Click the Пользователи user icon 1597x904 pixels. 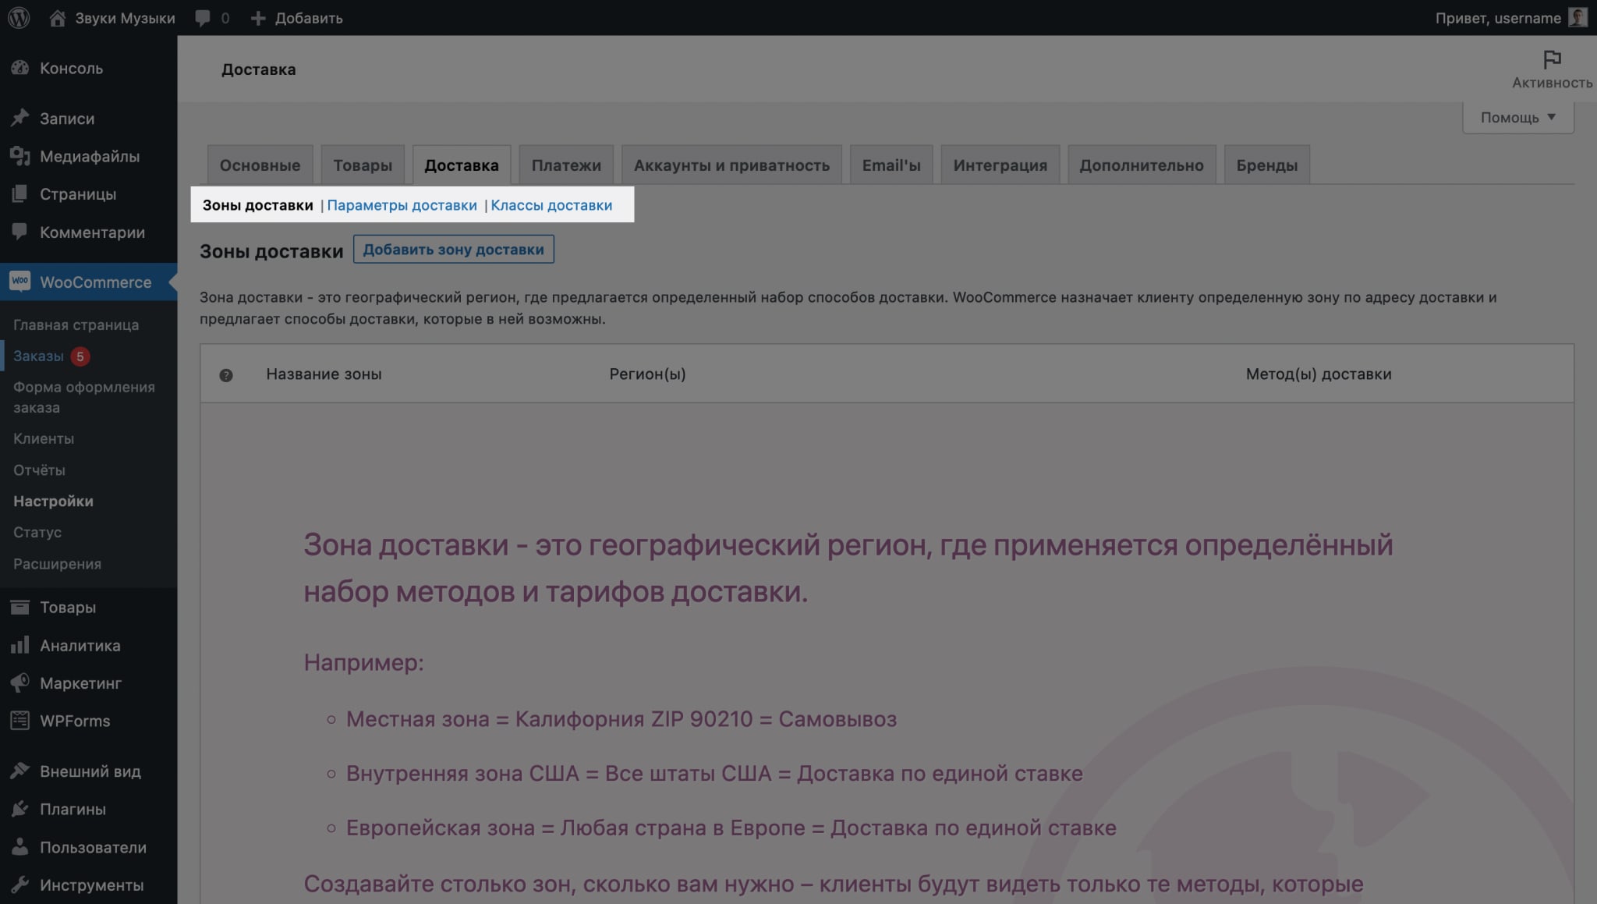tap(20, 846)
